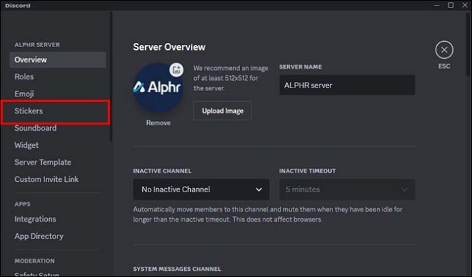Expand the Inactive Timeout 5 minutes dropdown

tap(346, 189)
